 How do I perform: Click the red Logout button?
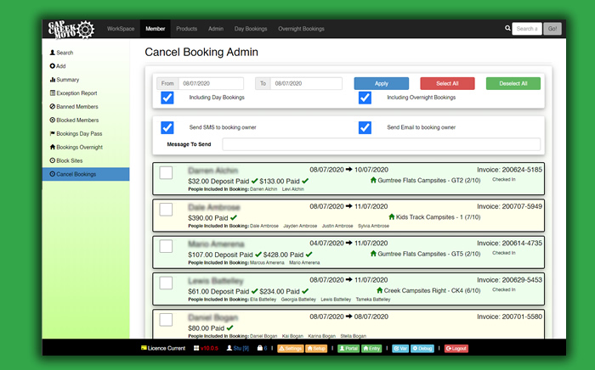pos(456,349)
